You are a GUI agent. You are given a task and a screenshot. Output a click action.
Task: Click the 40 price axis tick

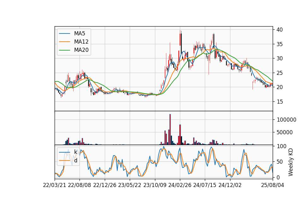[x=280, y=30]
